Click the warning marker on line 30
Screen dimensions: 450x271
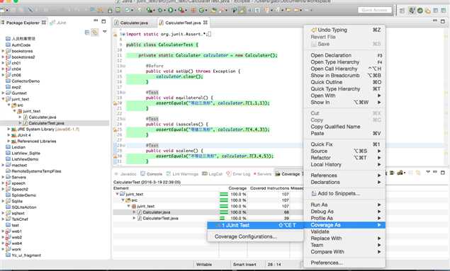click(x=115, y=156)
